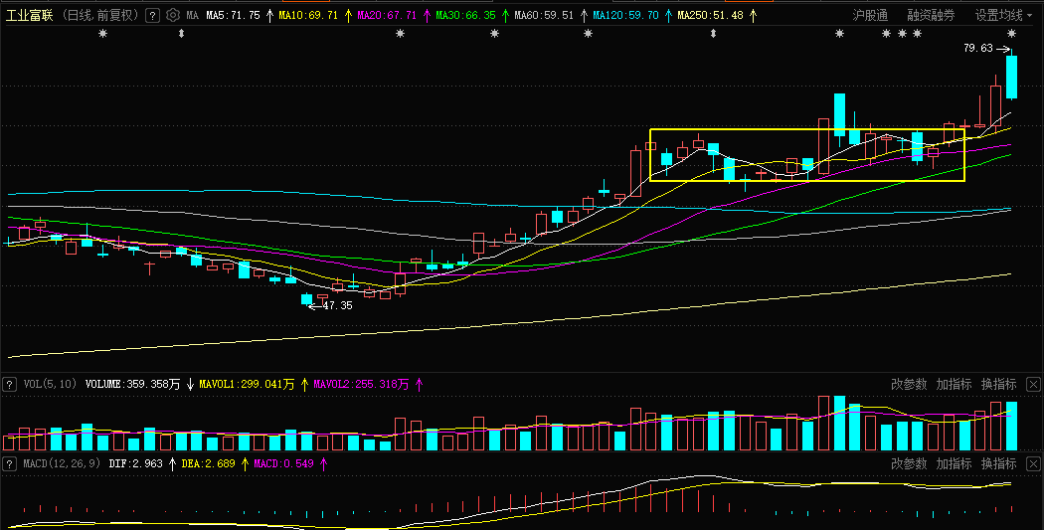The image size is (1044, 530).
Task: Select the cyan candlestick at the 47.35 low
Action: pyautogui.click(x=307, y=299)
